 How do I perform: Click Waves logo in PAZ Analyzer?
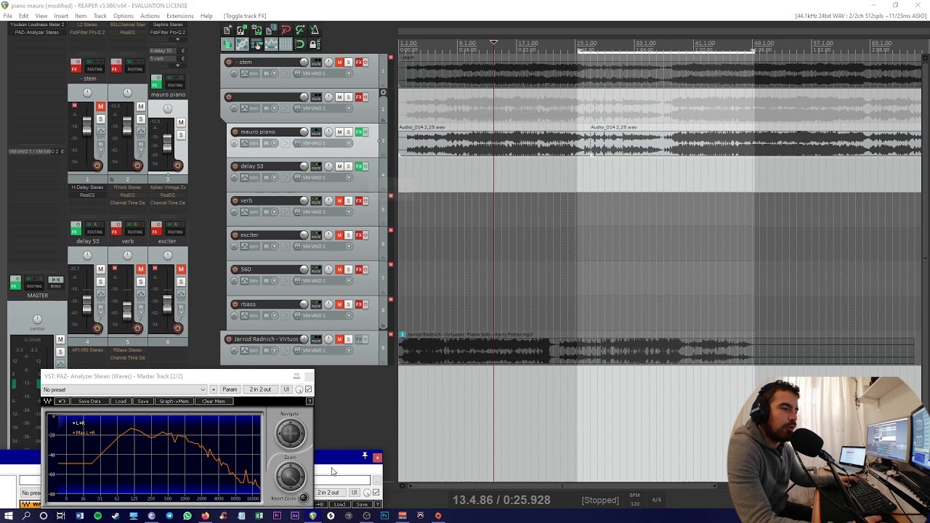tap(47, 401)
